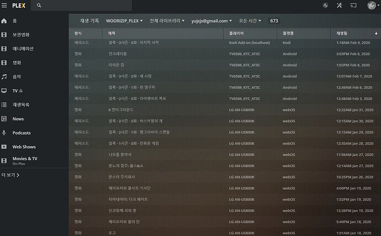This screenshot has width=381, height=236.
Task: Open the hamburger menu icon
Action: point(4,6)
